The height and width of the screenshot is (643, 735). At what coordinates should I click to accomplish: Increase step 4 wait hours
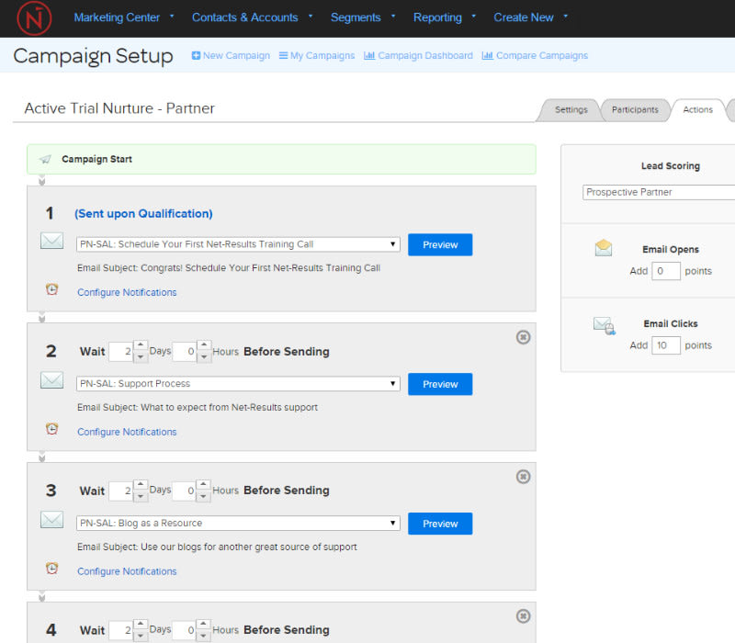(203, 625)
